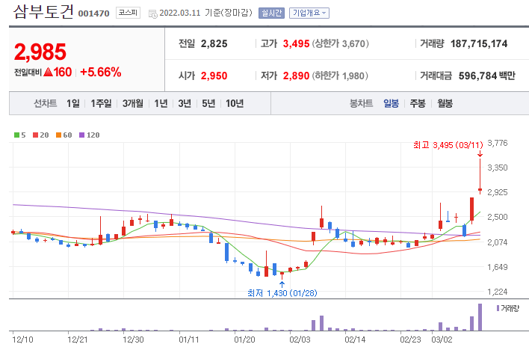Click the red up-triangle next to 160
This screenshot has width=529, height=350.
[49, 72]
